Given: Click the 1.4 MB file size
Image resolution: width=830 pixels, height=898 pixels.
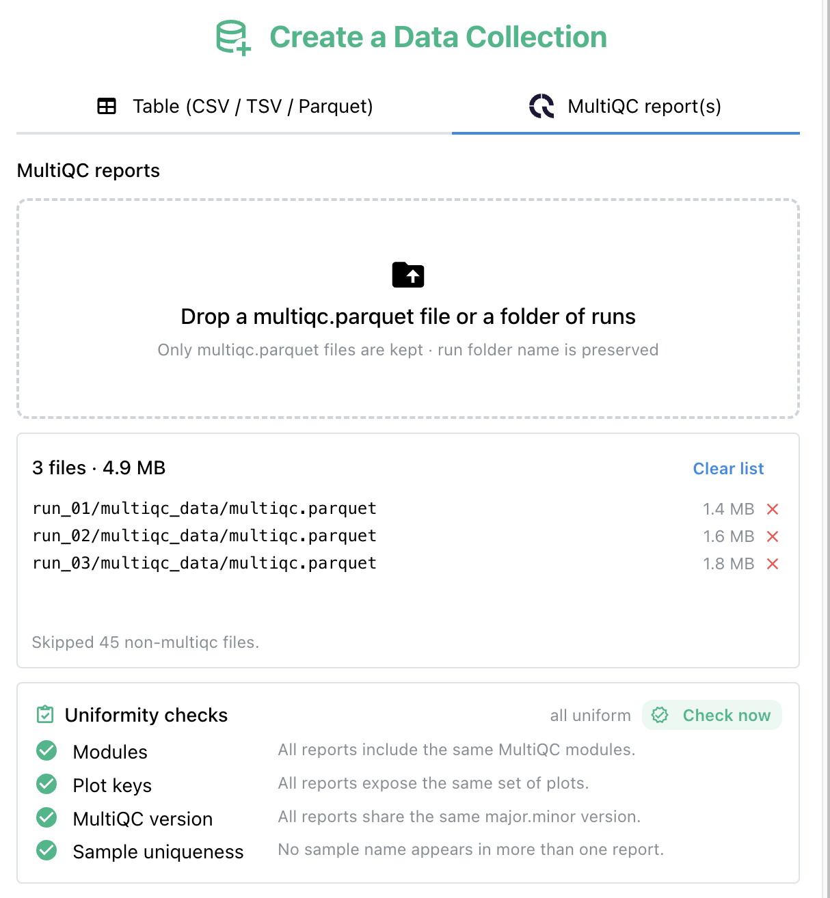Looking at the screenshot, I should pyautogui.click(x=728, y=509).
